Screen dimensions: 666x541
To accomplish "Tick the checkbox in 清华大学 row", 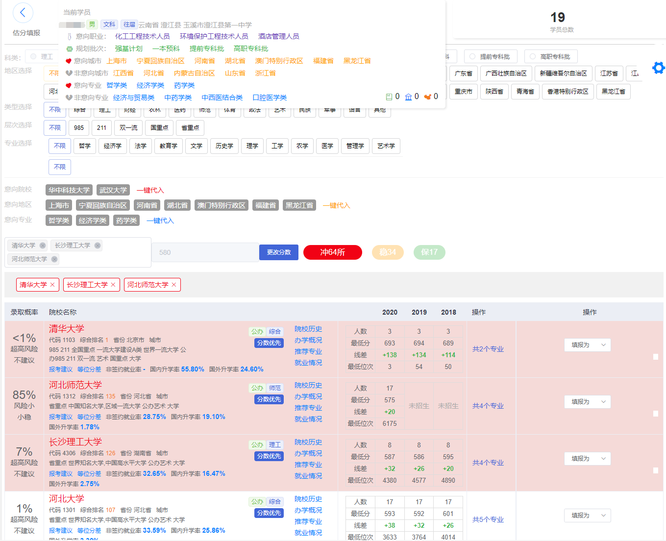I will 656,357.
